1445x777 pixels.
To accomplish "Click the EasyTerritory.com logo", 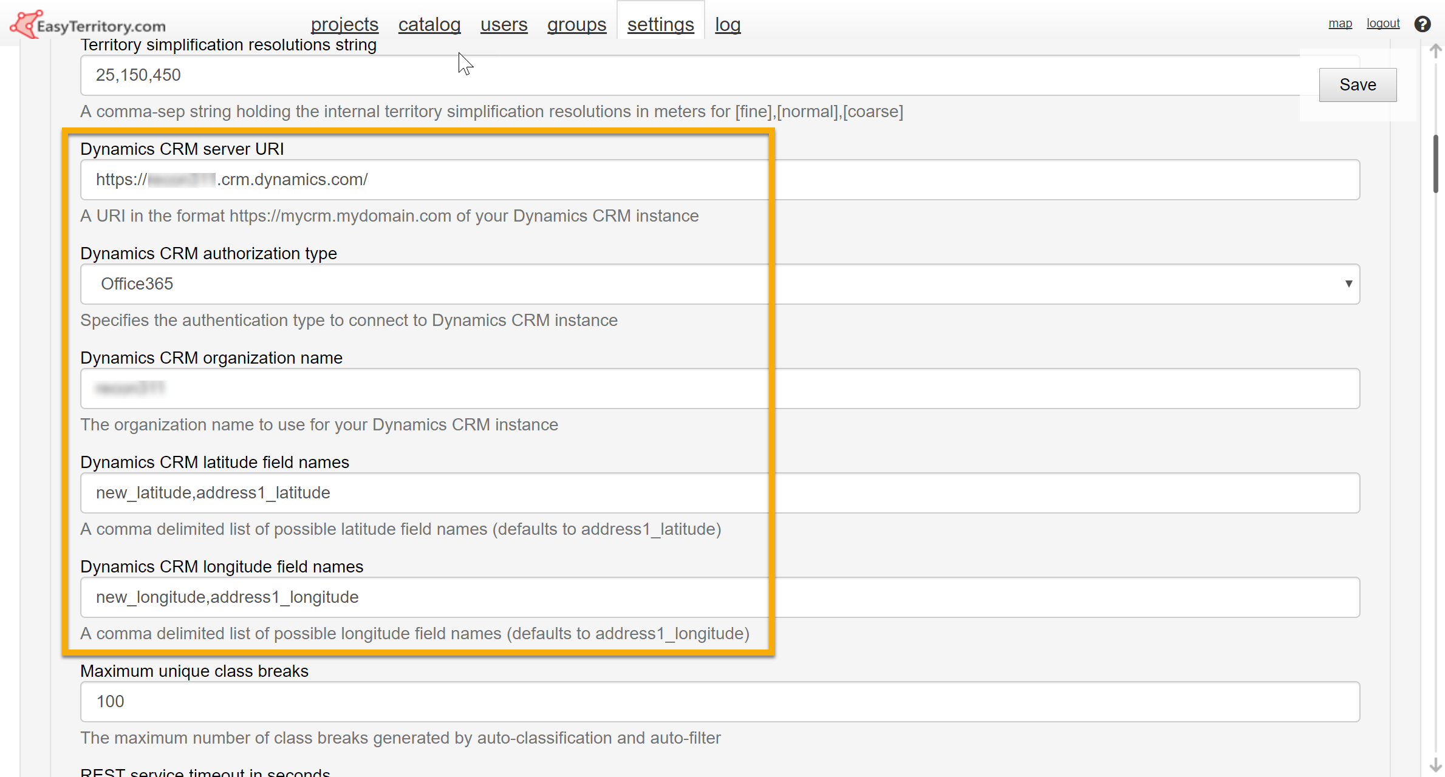I will (x=88, y=24).
